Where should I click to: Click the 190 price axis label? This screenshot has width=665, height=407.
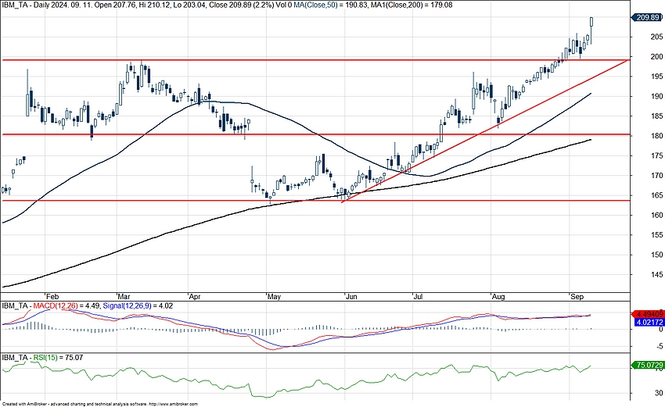[x=656, y=97]
